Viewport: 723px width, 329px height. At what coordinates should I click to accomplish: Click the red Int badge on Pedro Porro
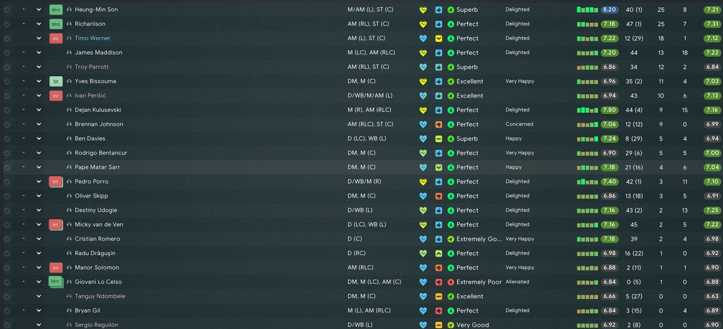(x=56, y=182)
